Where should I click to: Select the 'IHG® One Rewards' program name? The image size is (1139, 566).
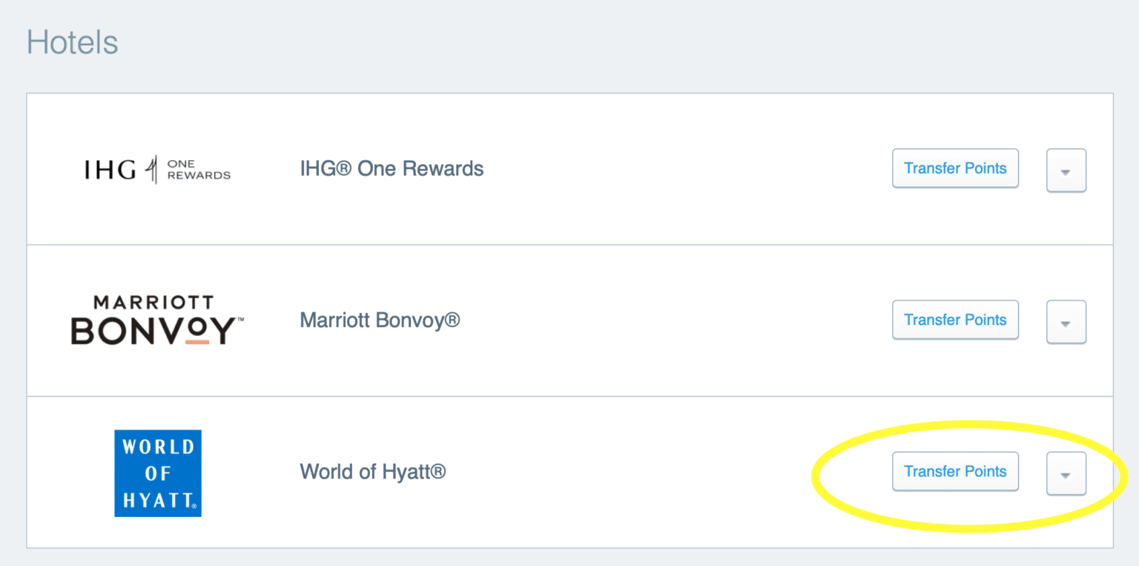tap(392, 168)
